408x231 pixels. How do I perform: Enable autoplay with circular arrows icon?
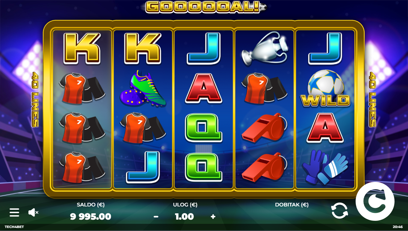(340, 211)
